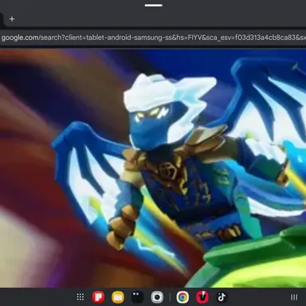The height and width of the screenshot is (306, 306).
Task: Show recent apps with three-bar button
Action: (x=294, y=297)
